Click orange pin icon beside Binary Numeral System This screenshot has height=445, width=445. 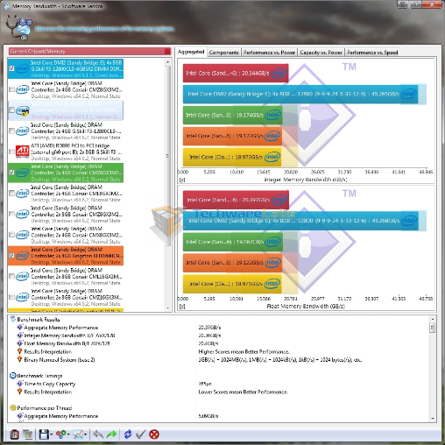tap(20, 359)
